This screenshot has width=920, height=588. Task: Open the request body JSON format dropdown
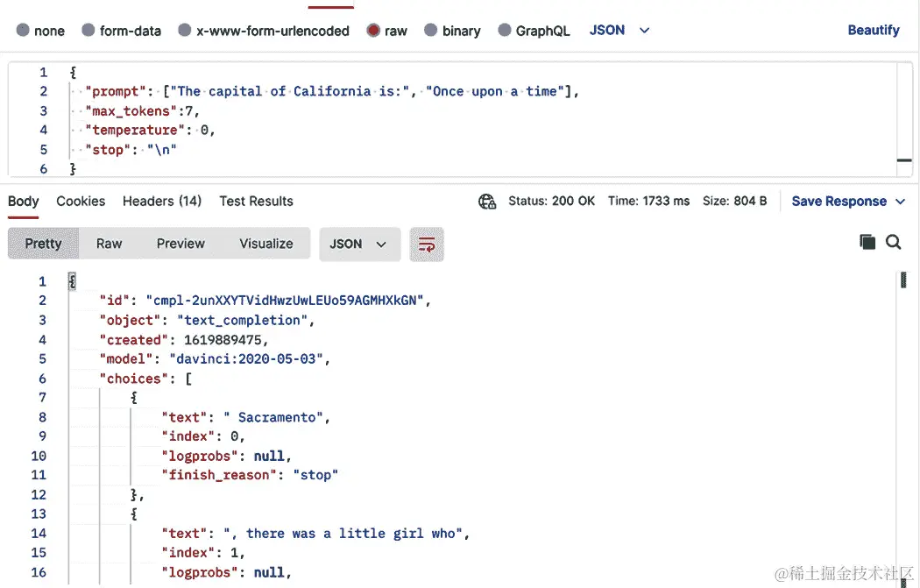619,30
